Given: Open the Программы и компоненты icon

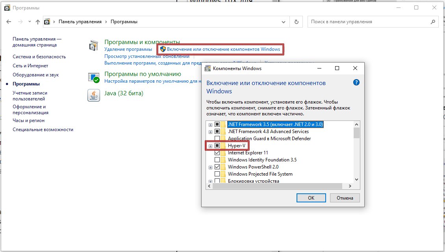Looking at the screenshot, I should point(93,45).
